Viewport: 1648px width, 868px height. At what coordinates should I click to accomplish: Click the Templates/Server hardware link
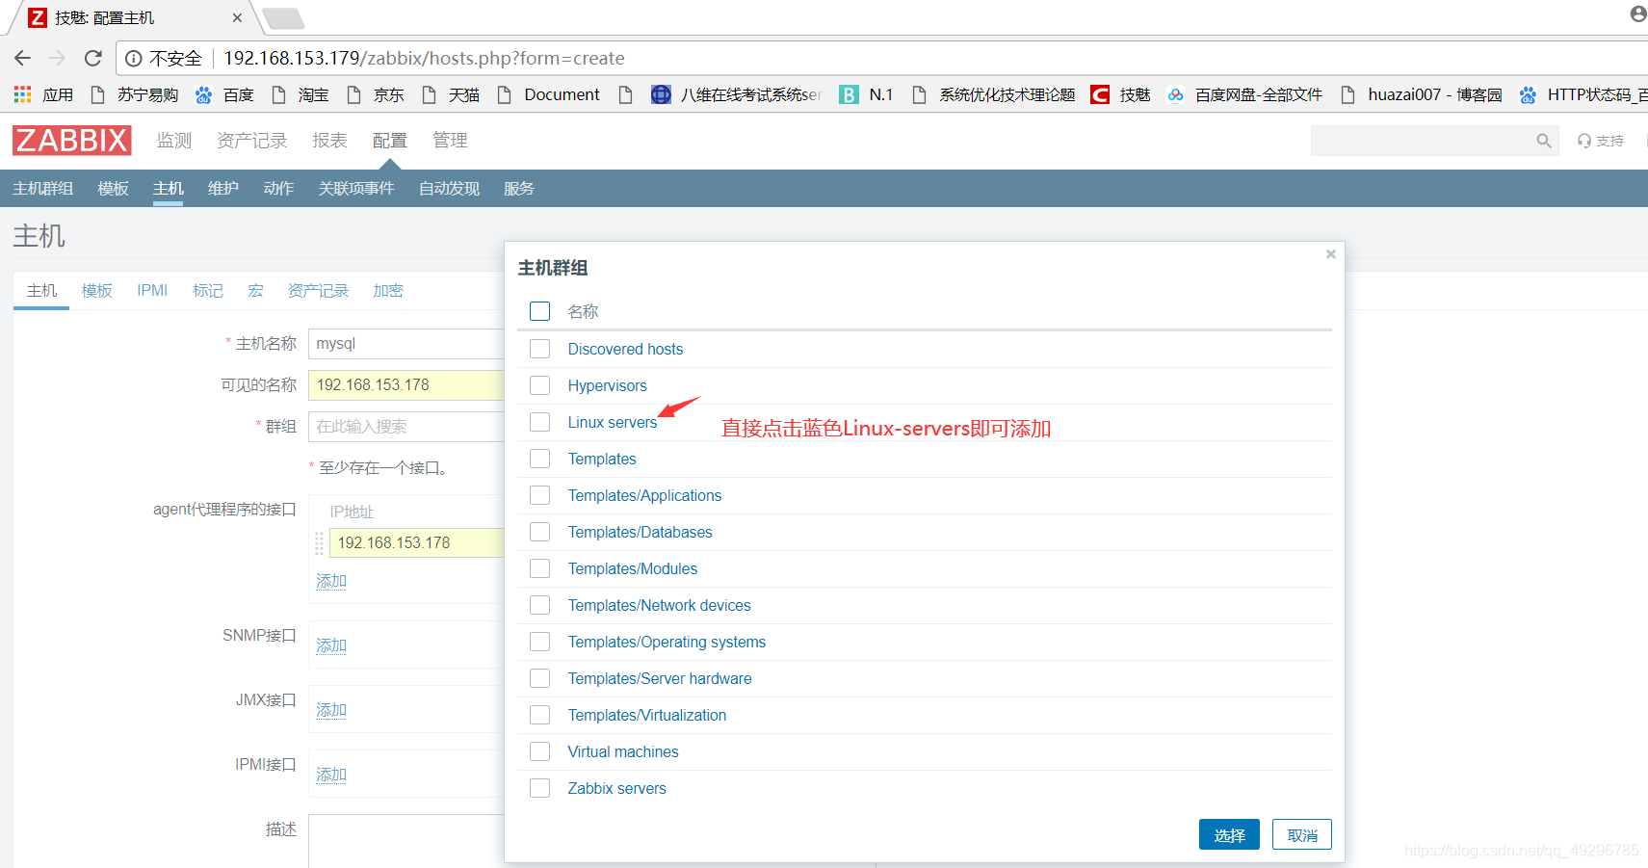tap(660, 678)
